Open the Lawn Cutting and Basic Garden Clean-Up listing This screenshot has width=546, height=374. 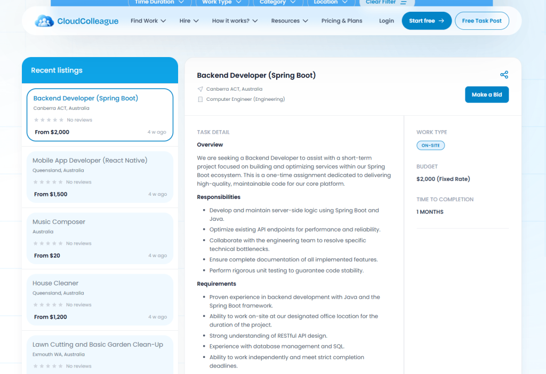tap(100, 355)
